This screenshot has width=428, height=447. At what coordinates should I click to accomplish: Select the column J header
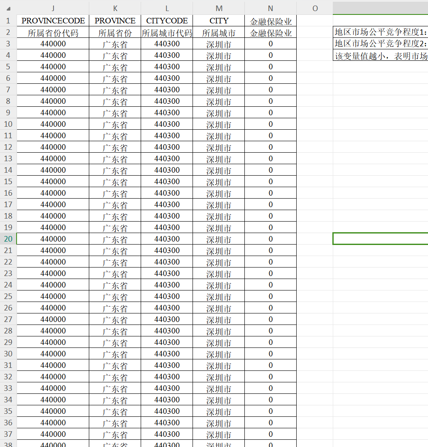coord(53,8)
